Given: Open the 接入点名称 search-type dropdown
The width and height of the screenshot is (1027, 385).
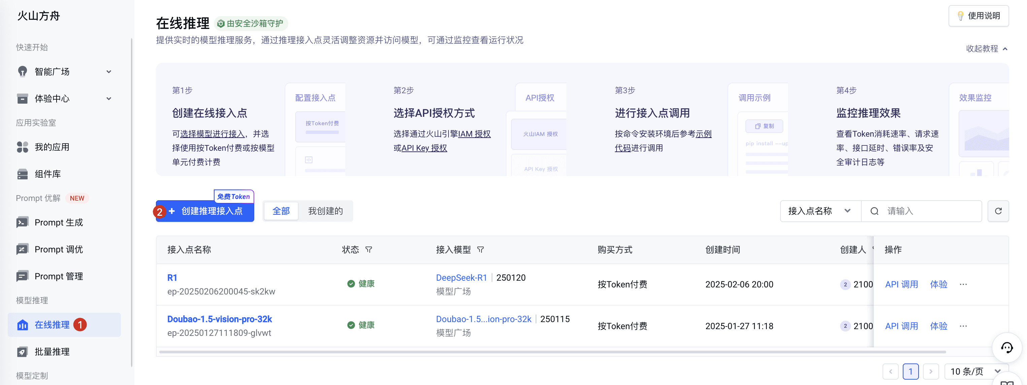Looking at the screenshot, I should (821, 211).
